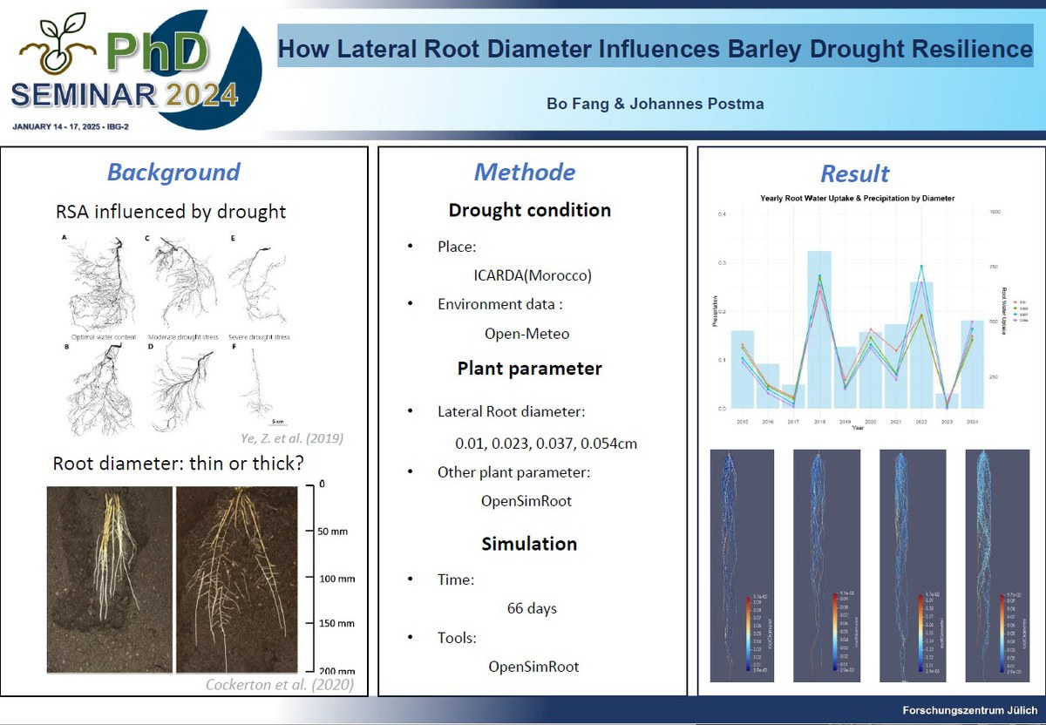The image size is (1046, 725).
Task: Click the 'Result' section heading
Action: 855,173
